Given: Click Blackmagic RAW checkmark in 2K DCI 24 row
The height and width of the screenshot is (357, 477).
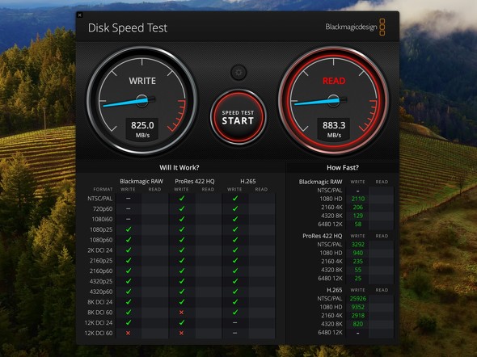Looking at the screenshot, I should pyautogui.click(x=129, y=250).
